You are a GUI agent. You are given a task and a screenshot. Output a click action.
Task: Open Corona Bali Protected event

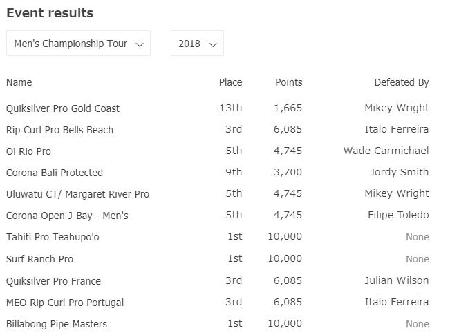(x=55, y=173)
